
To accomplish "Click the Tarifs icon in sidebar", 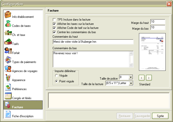I will pos(8,42).
